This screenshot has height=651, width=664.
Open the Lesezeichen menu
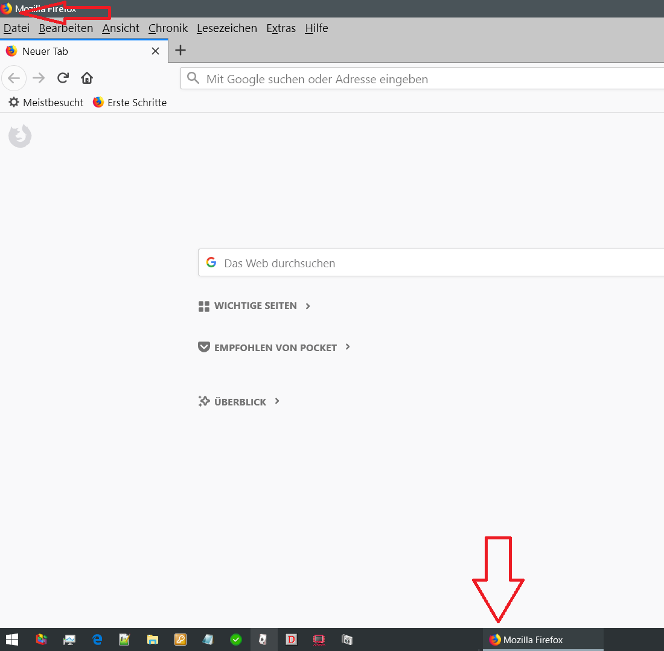226,28
